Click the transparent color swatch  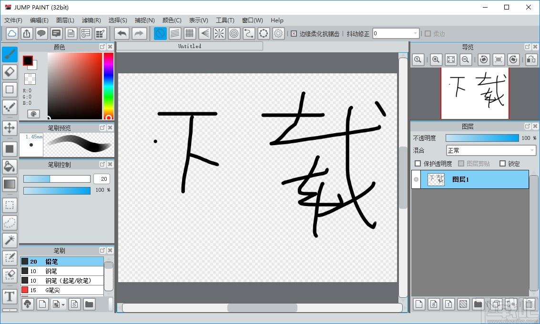click(x=30, y=79)
